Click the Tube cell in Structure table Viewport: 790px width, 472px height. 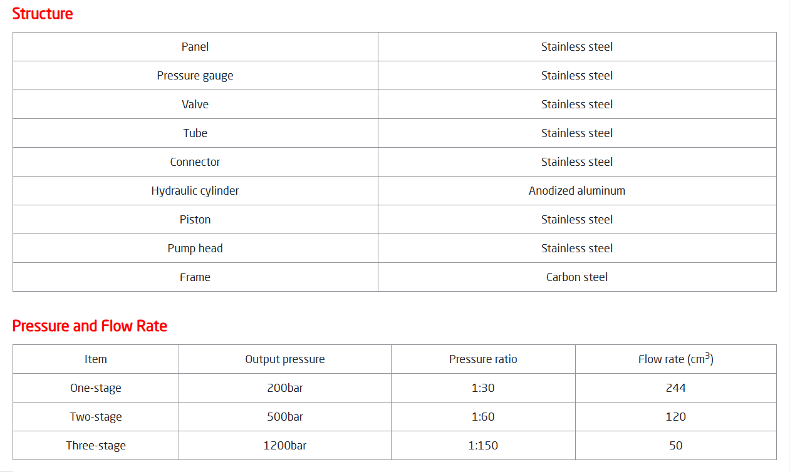[195, 133]
